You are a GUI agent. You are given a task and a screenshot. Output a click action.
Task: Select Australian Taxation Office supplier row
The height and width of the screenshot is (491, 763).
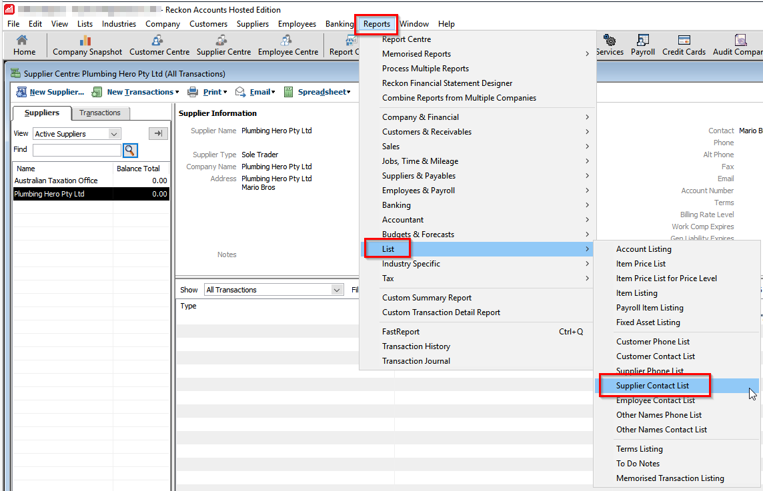click(x=91, y=181)
